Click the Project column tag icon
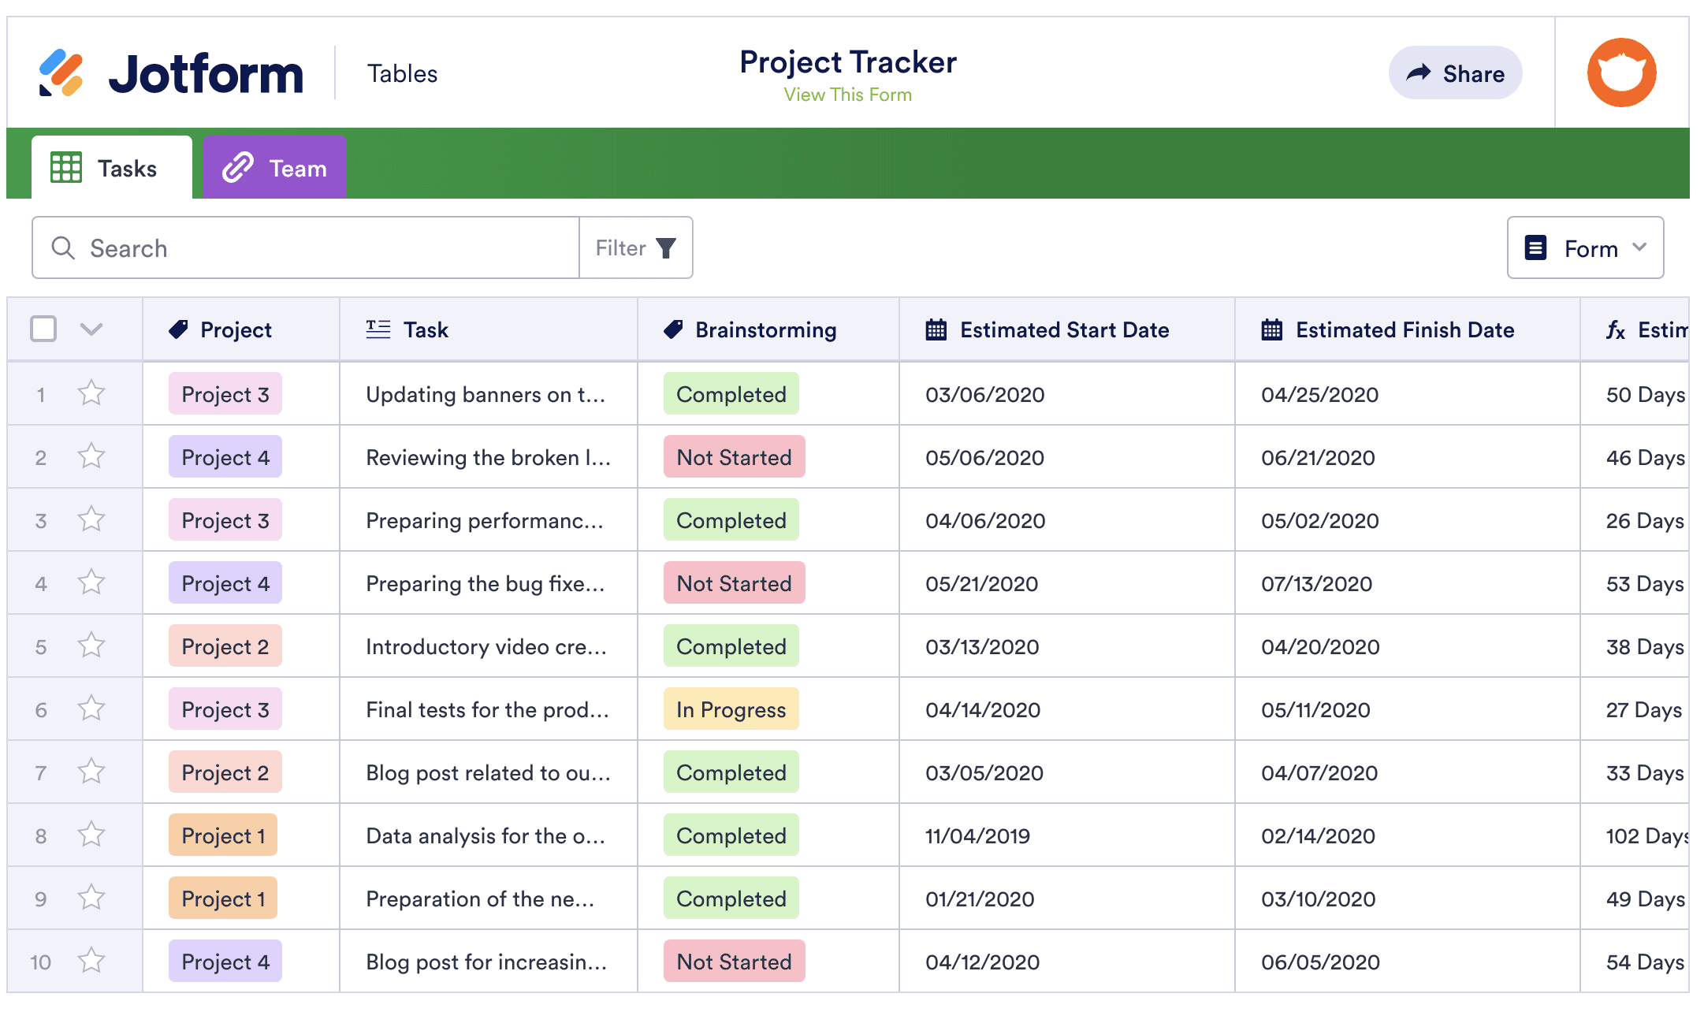Screen dimensions: 1704x1012 (x=179, y=329)
